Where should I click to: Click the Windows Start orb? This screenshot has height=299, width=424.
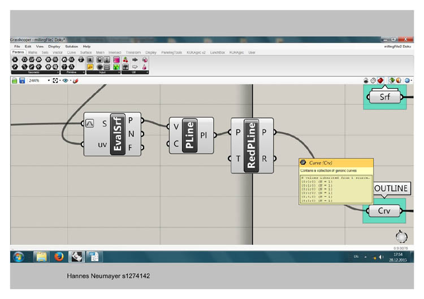point(18,257)
